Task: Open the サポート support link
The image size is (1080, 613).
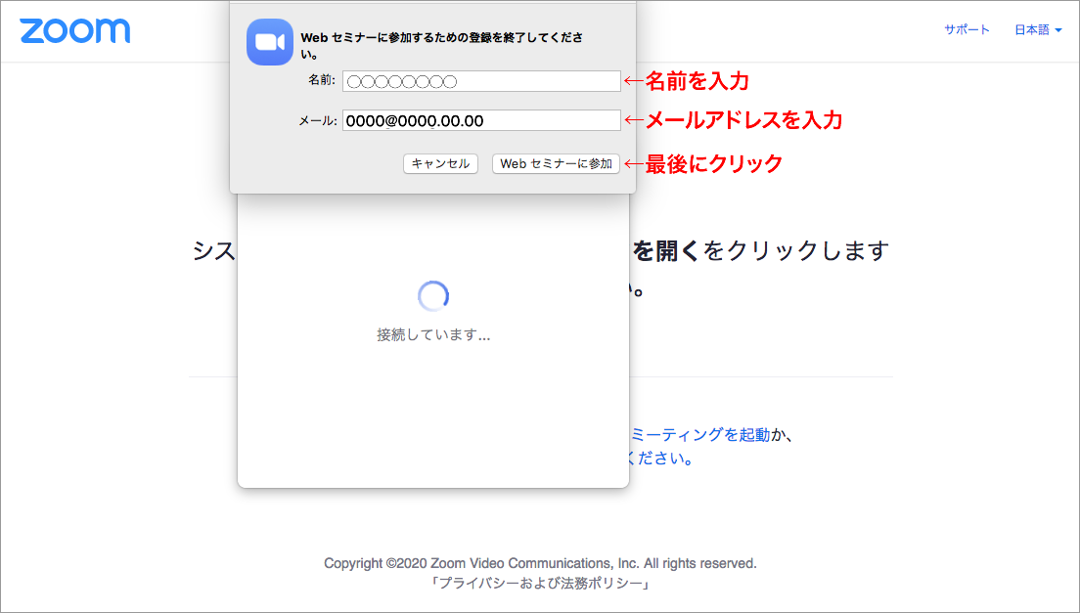Action: click(967, 29)
